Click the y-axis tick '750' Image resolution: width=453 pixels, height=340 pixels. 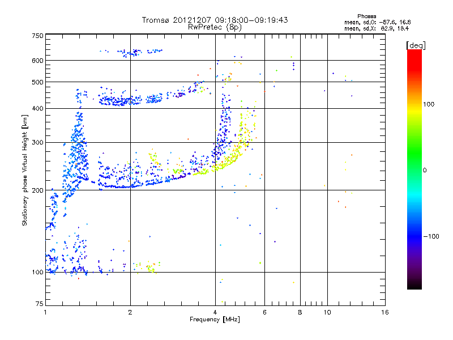pyautogui.click(x=37, y=36)
